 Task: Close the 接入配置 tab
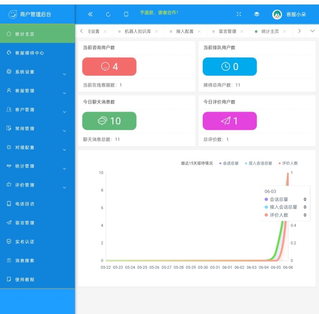(x=199, y=31)
